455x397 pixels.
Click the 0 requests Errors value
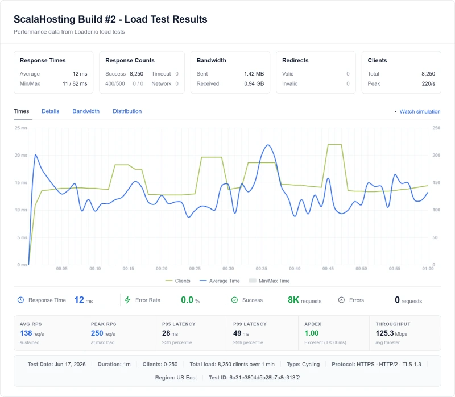tap(408, 300)
